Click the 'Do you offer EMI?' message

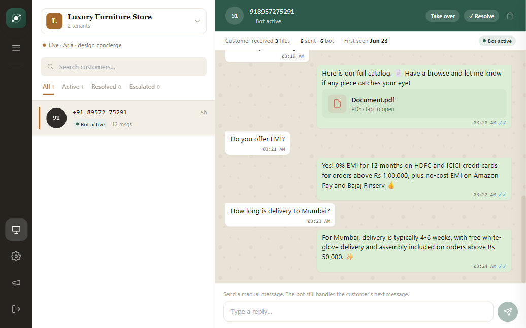(x=257, y=143)
